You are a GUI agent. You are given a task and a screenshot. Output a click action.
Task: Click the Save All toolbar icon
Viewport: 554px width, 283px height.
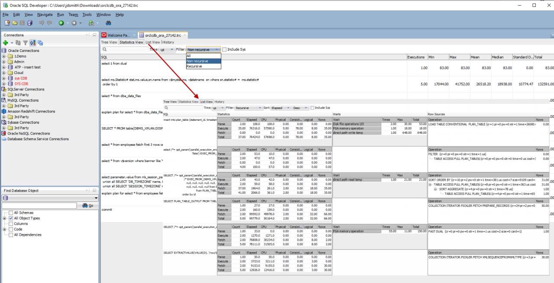(29, 23)
